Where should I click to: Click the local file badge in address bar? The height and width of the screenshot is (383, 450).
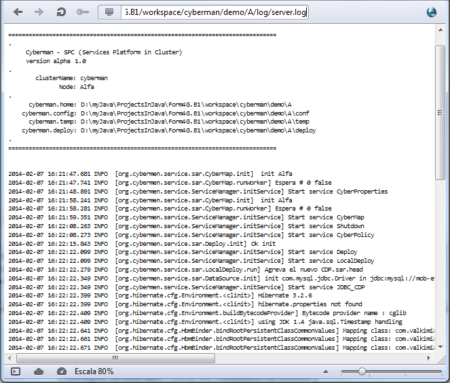[x=109, y=12]
